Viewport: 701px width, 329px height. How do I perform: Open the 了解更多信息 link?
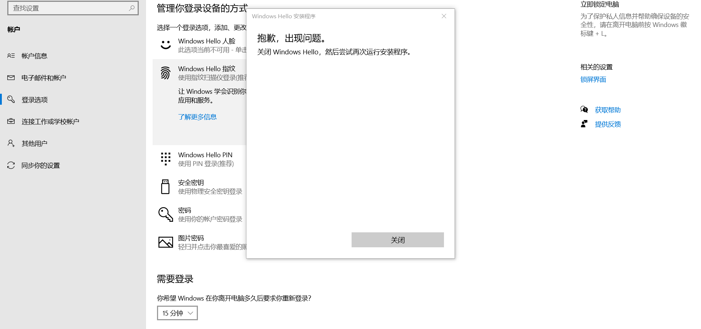click(x=197, y=117)
